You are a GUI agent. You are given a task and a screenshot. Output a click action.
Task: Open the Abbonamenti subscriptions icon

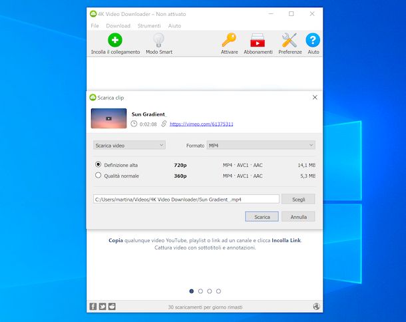(x=258, y=40)
